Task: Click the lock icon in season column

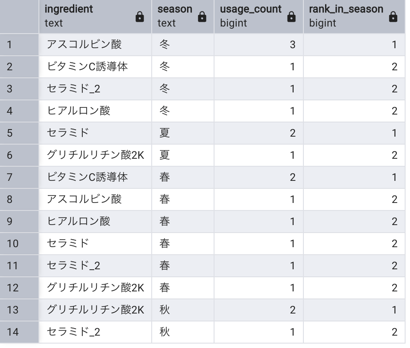Action: click(x=202, y=17)
